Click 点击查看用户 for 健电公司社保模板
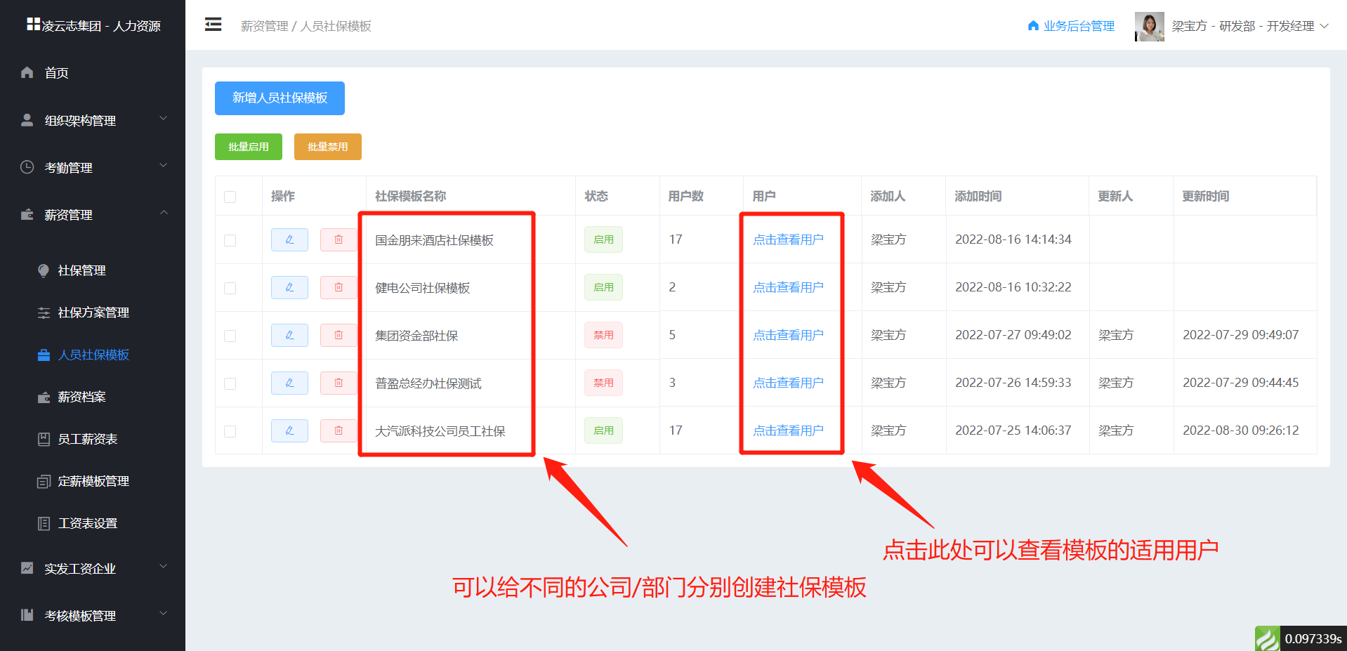Screen dimensions: 1347x651 coord(788,287)
